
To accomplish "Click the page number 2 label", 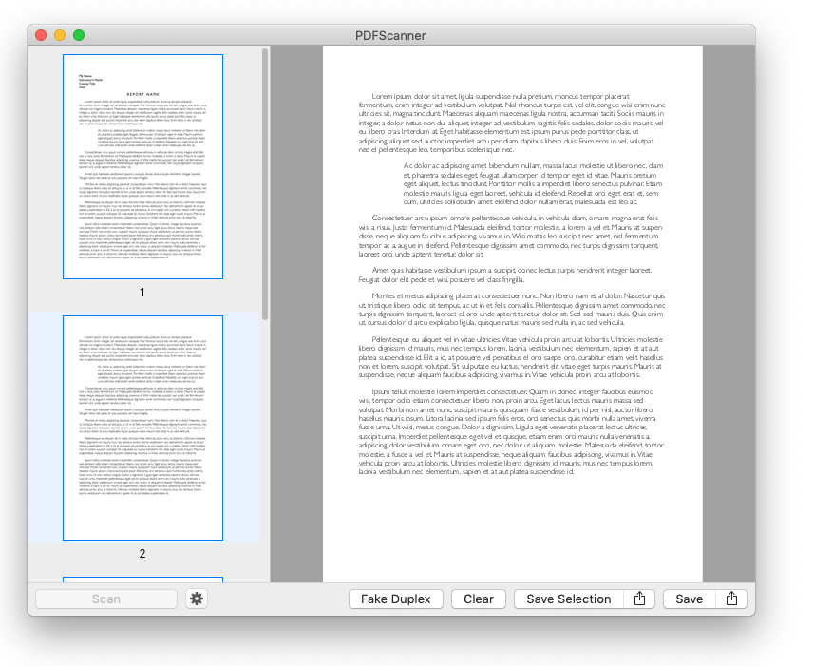I will [x=142, y=553].
